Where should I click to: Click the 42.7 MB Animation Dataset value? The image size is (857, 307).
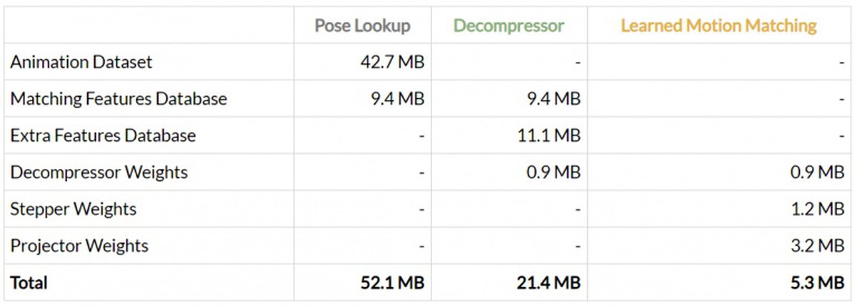[392, 62]
